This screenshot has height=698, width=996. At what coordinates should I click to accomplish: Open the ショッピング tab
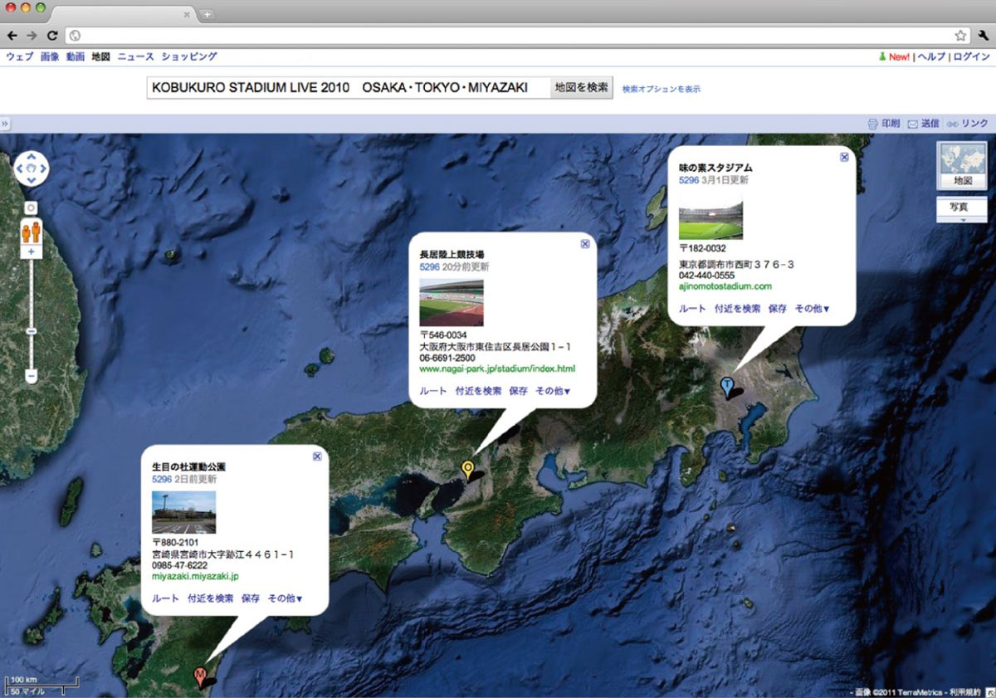pyautogui.click(x=189, y=56)
